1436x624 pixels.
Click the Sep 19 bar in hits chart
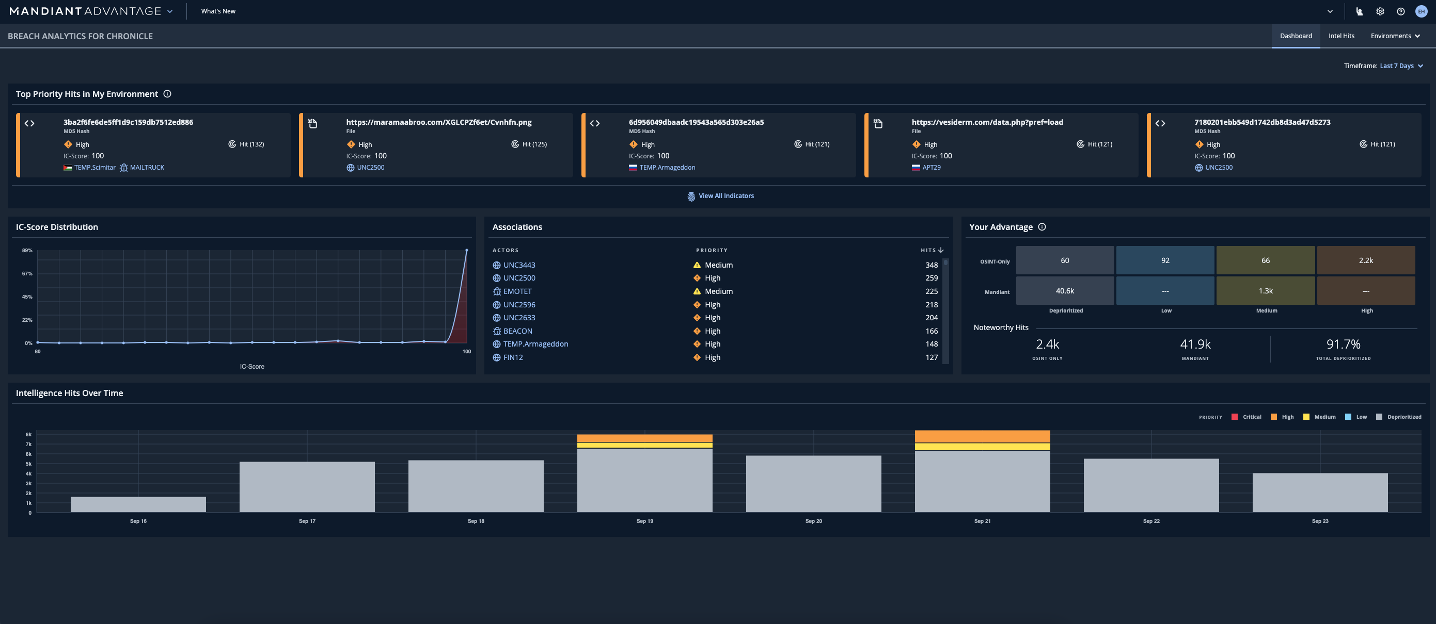[x=644, y=473]
